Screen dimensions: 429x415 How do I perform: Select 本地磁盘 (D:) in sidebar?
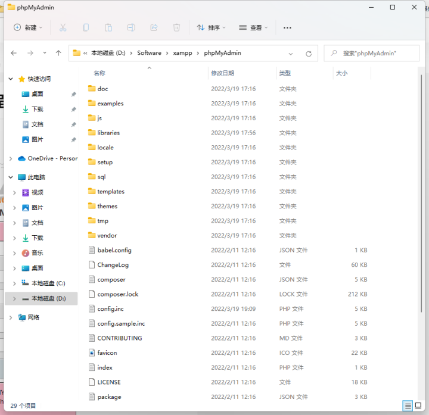(41, 298)
